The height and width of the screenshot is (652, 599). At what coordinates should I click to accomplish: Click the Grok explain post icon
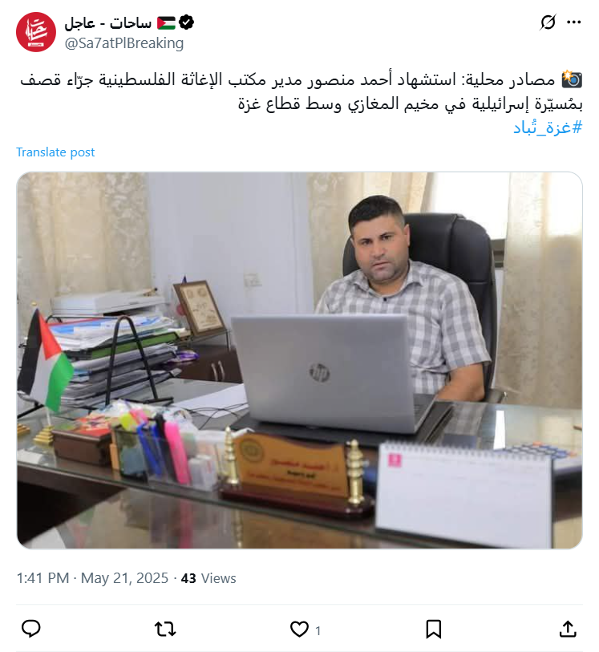pos(548,22)
